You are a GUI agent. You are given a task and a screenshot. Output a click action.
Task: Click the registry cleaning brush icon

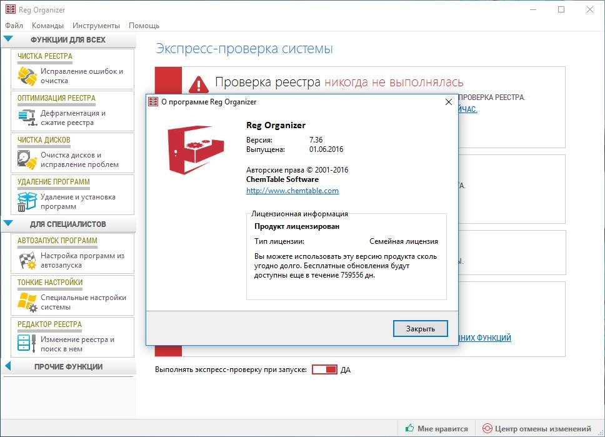[27, 76]
